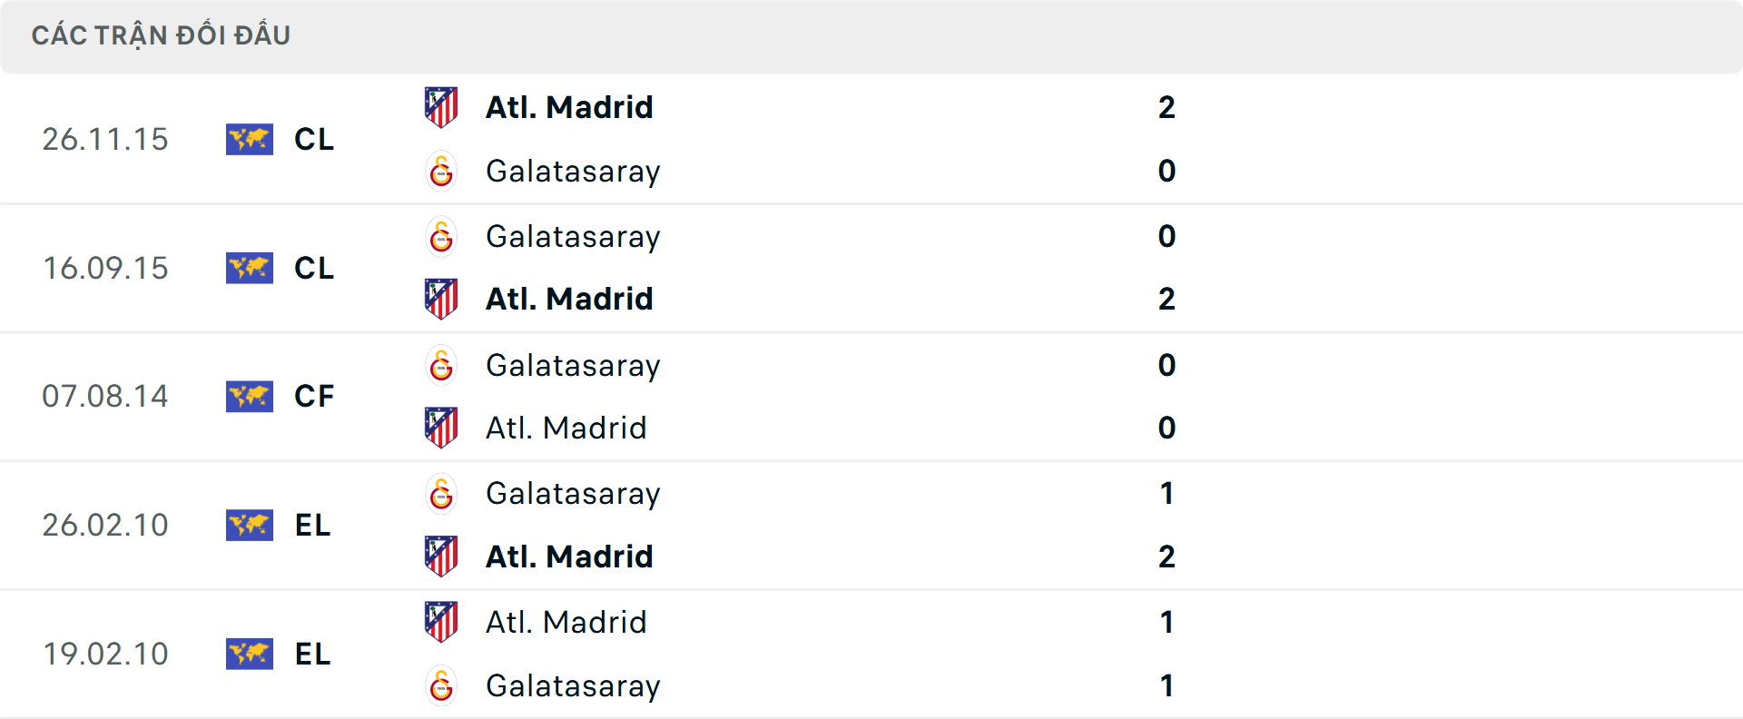
Task: Select the CÁC TRẬN ĐỐI ĐẤU section header
Action: pyautogui.click(x=162, y=34)
